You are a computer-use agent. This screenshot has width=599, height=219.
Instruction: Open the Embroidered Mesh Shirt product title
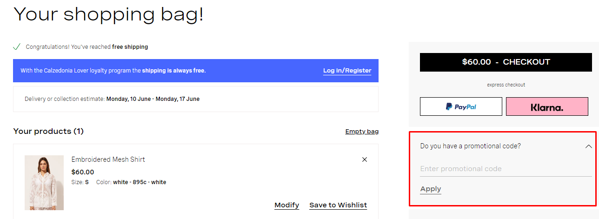pyautogui.click(x=108, y=159)
